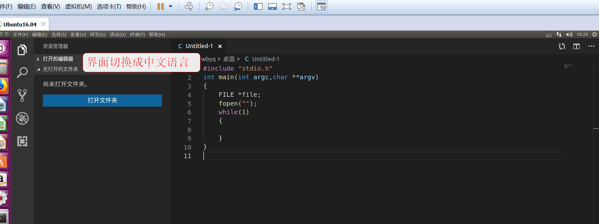Click the wbyq breadcrumb segment

208,59
